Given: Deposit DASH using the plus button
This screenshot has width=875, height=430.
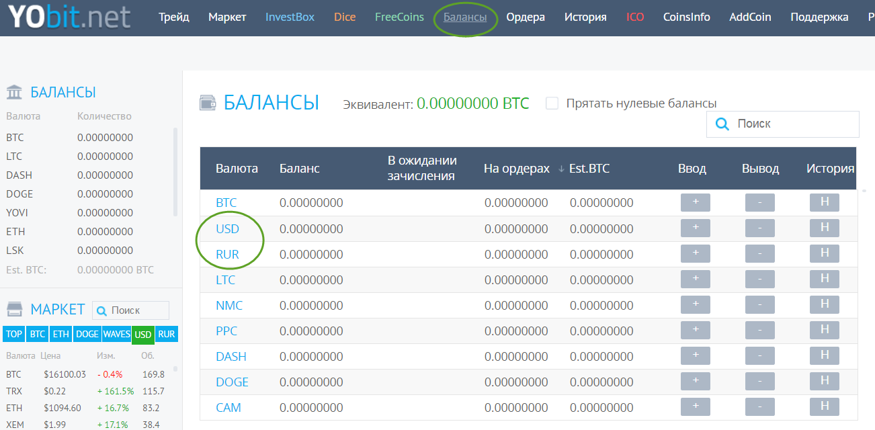Looking at the screenshot, I should pyautogui.click(x=696, y=355).
